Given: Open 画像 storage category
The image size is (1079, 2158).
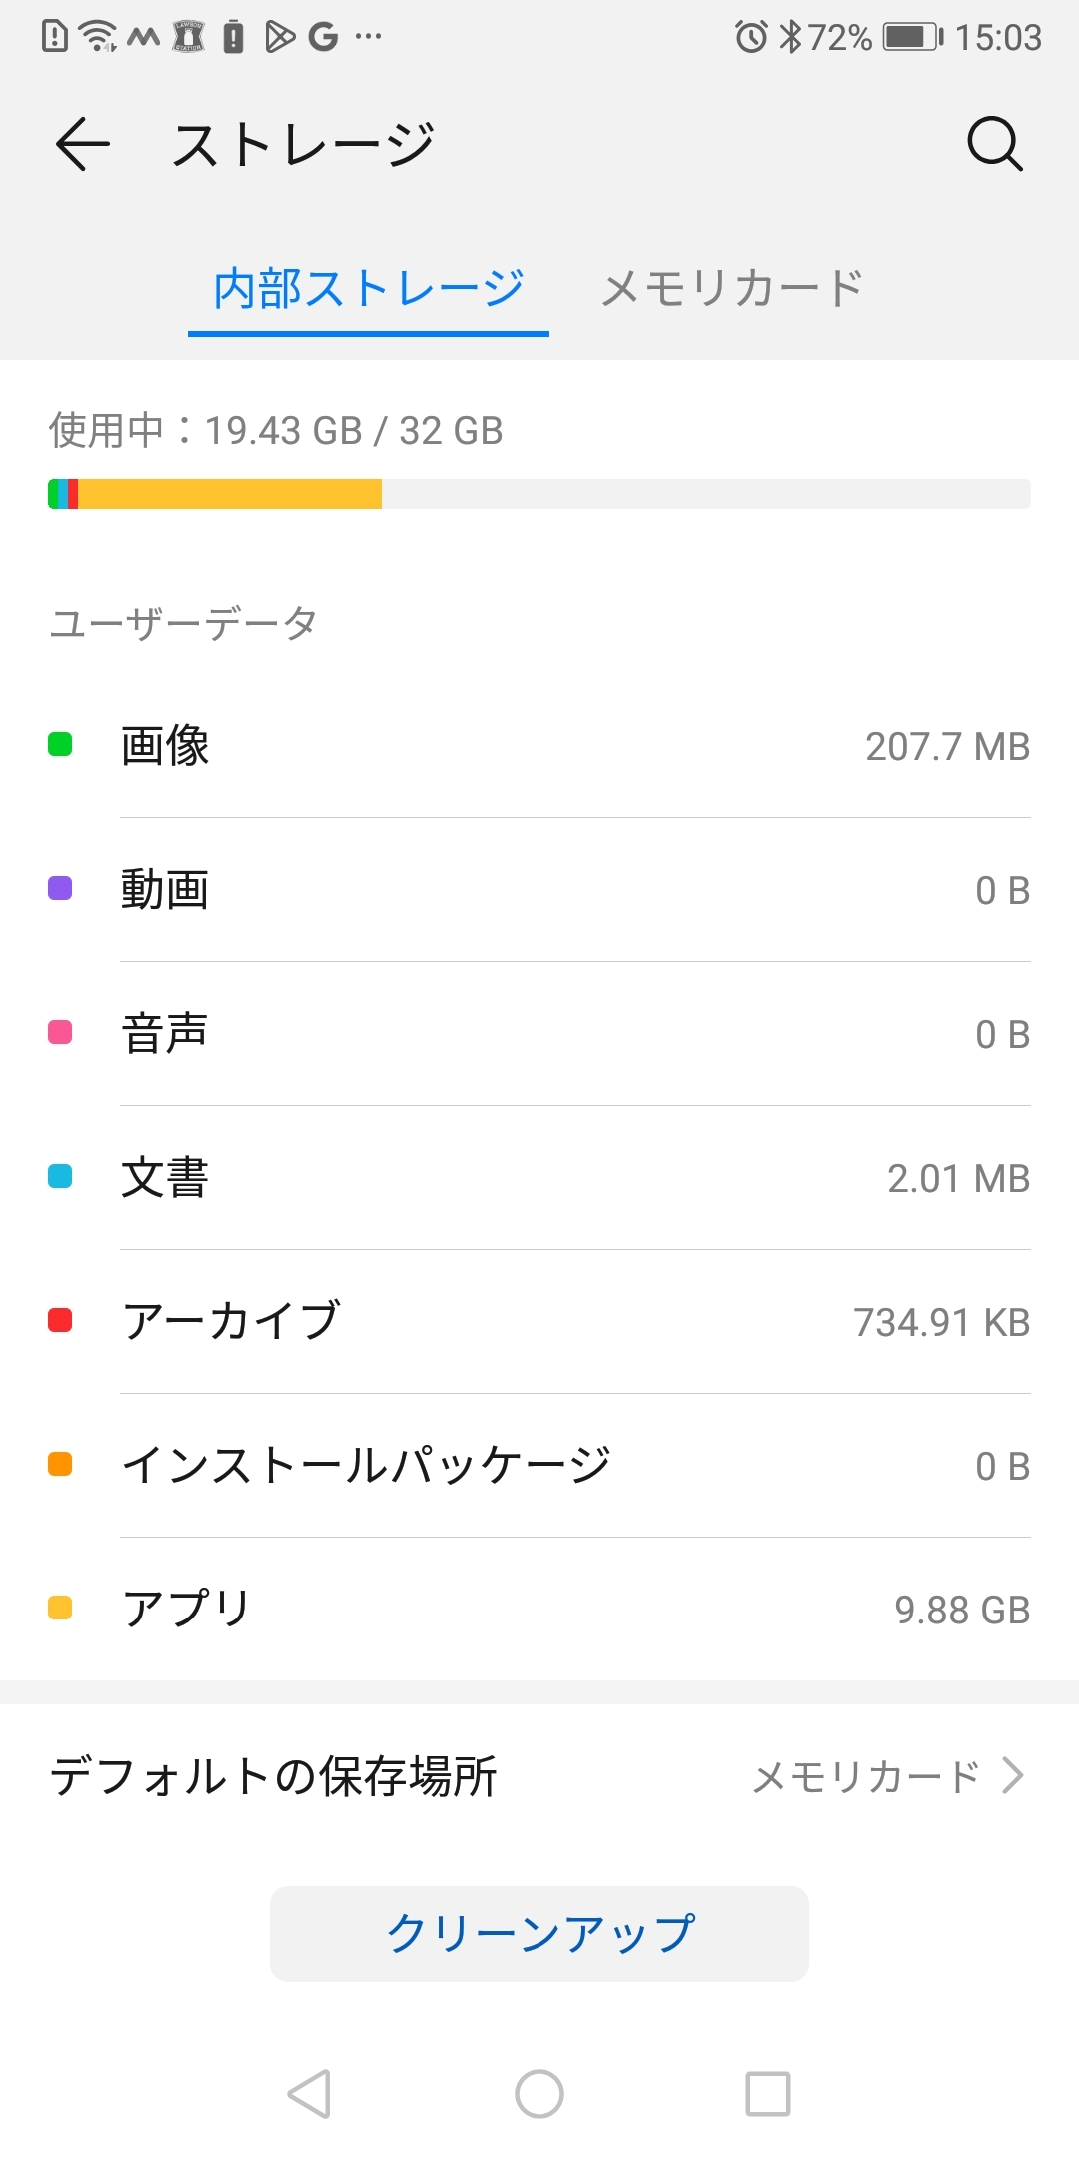Looking at the screenshot, I should [x=539, y=746].
